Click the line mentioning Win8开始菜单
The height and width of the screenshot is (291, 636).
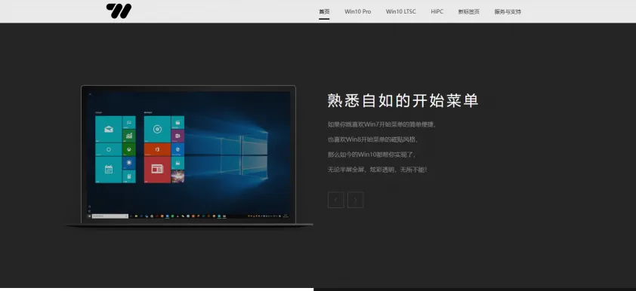tap(372, 139)
